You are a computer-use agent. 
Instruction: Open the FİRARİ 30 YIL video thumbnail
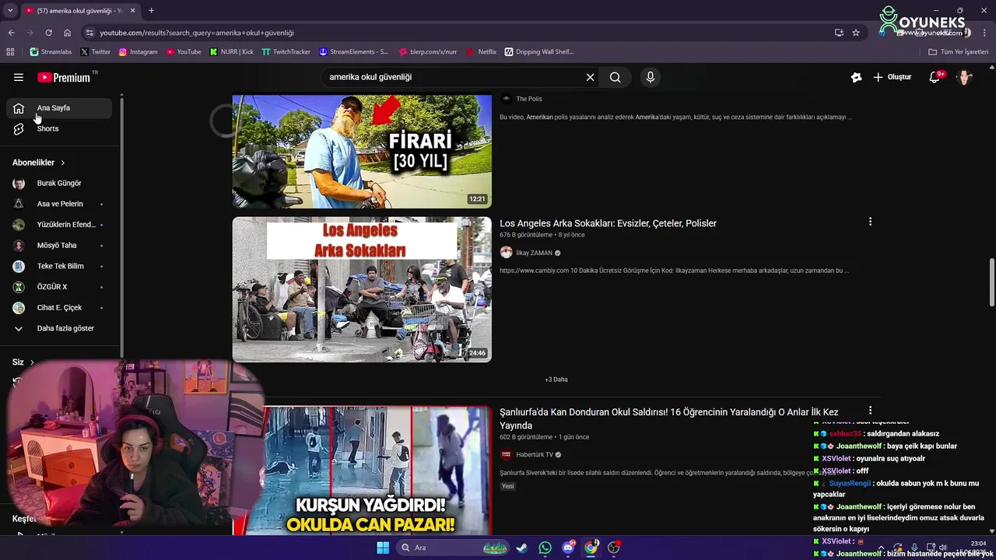pos(362,152)
